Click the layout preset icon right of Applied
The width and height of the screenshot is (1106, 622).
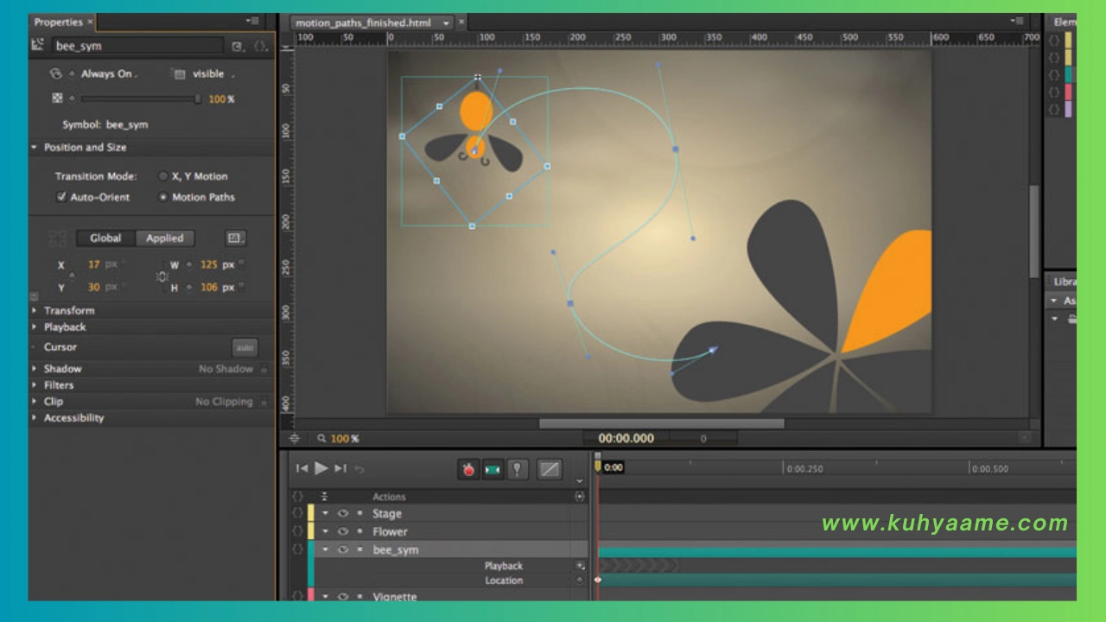235,238
